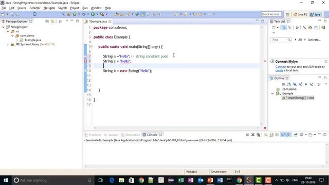Toggle Show Console on Standard Error change

(288, 135)
